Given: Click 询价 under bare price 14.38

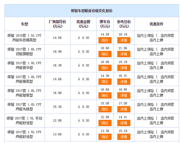Looking at the screenshot, I should pos(105,82).
